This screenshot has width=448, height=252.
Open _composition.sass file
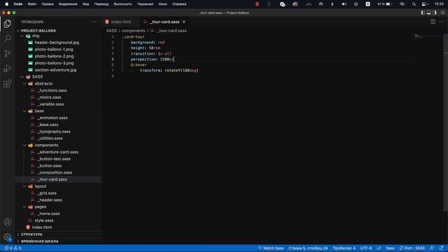coord(55,173)
